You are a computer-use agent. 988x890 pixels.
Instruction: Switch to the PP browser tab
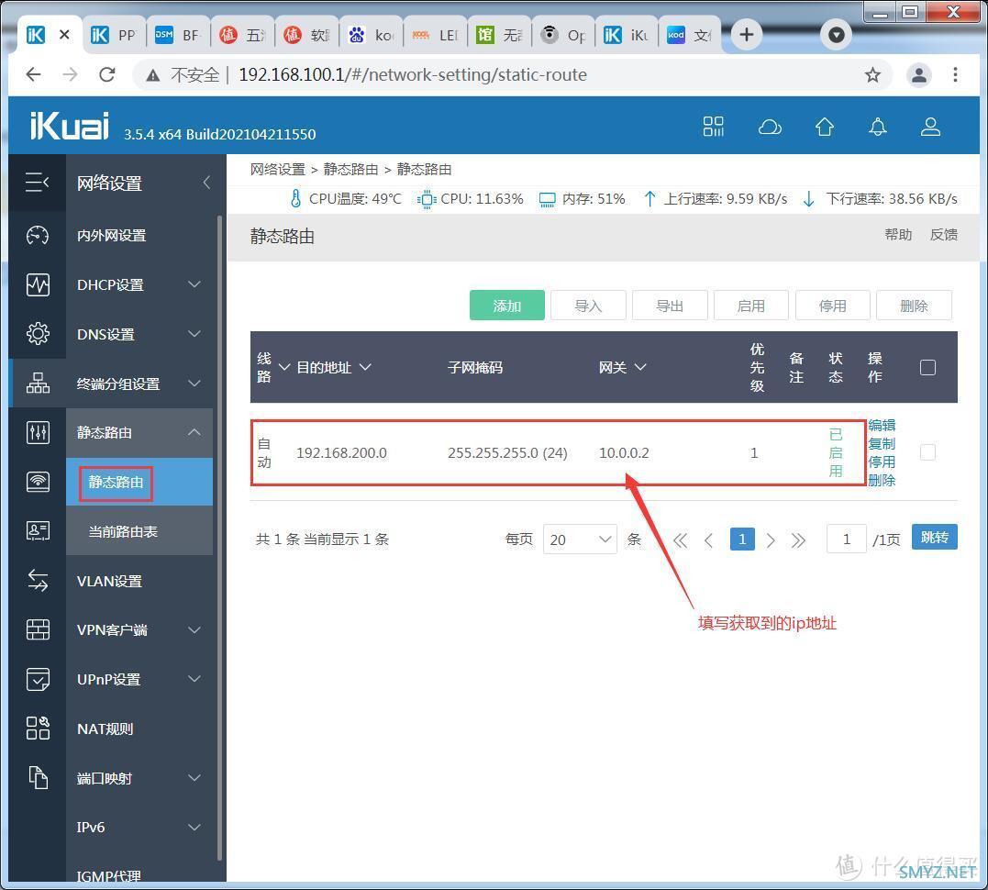[114, 35]
